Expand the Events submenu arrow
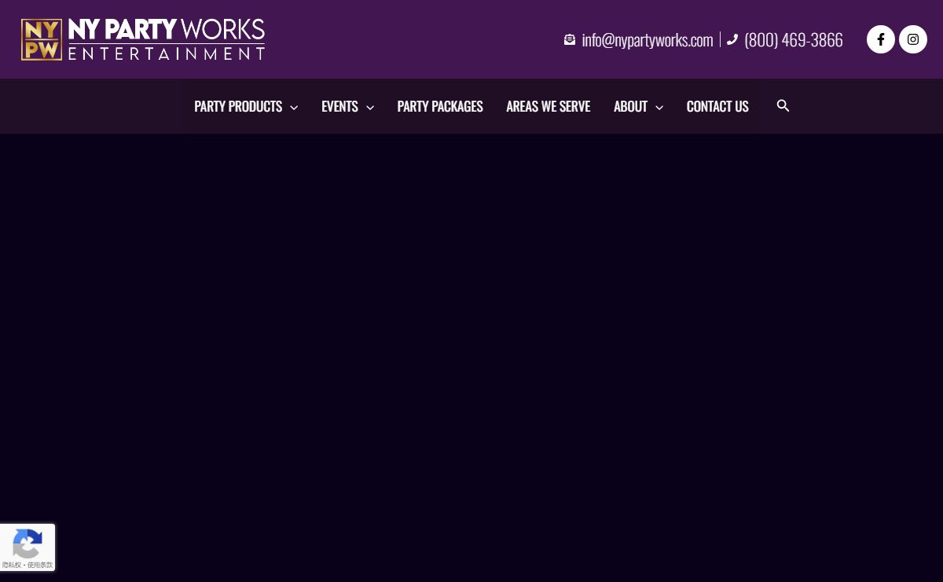 pyautogui.click(x=369, y=107)
